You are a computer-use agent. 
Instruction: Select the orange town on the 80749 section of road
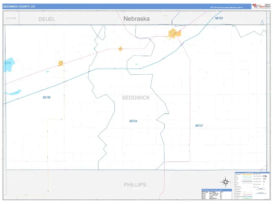(61, 63)
